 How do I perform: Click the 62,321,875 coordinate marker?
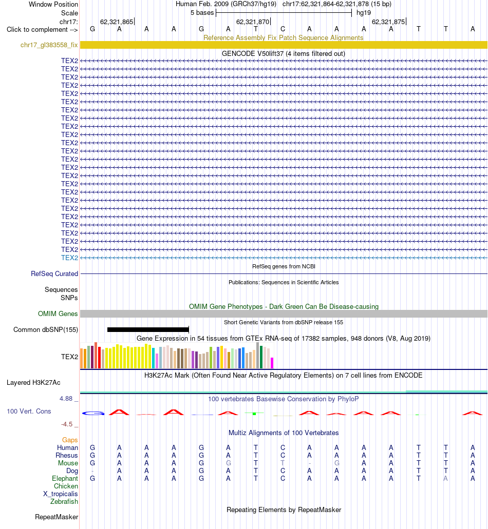pos(388,22)
